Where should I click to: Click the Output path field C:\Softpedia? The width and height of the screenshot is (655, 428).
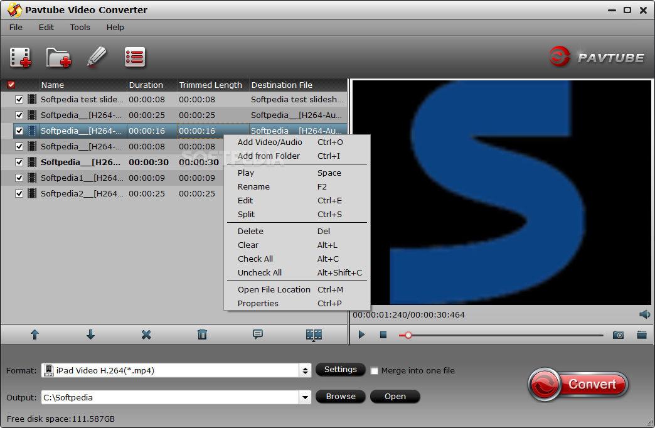170,397
